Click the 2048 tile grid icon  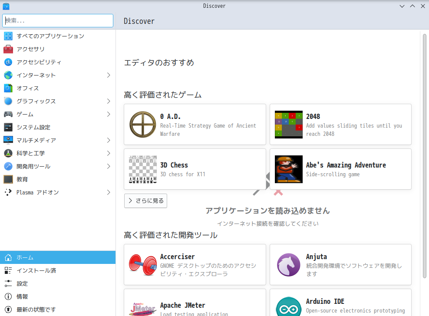289,125
